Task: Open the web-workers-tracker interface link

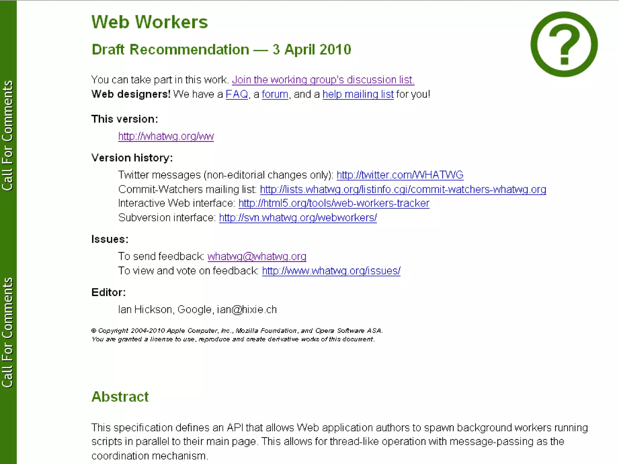Action: pyautogui.click(x=334, y=203)
